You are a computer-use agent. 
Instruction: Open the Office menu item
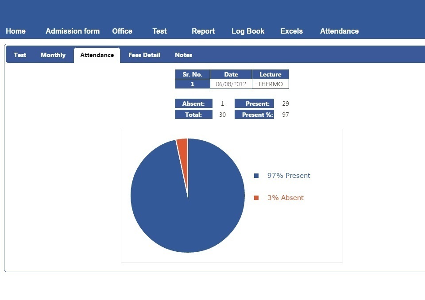coord(122,31)
